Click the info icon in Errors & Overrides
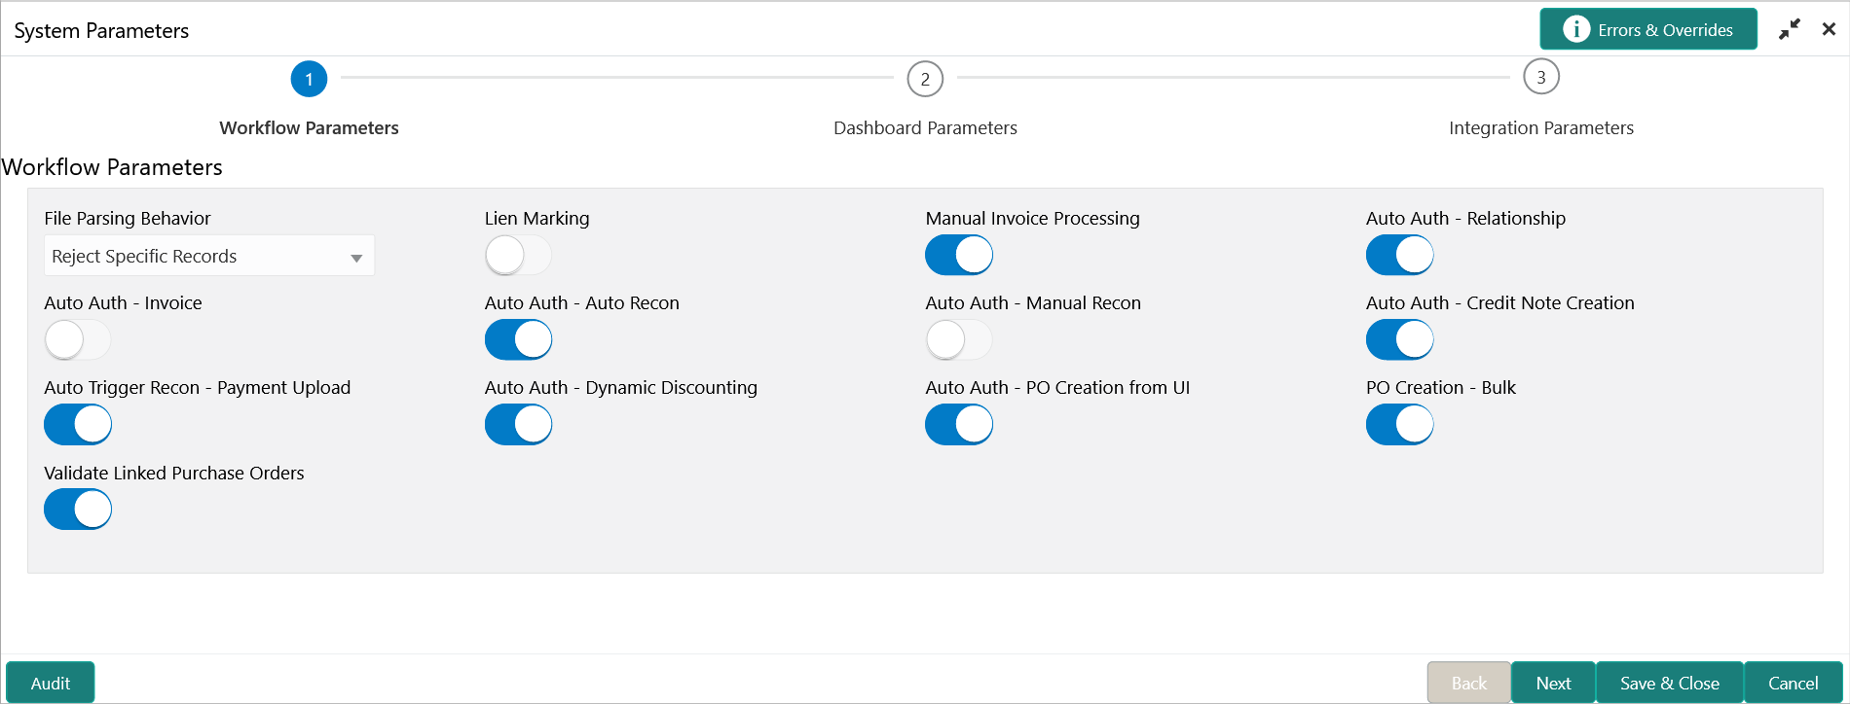The width and height of the screenshot is (1850, 704). 1575,29
